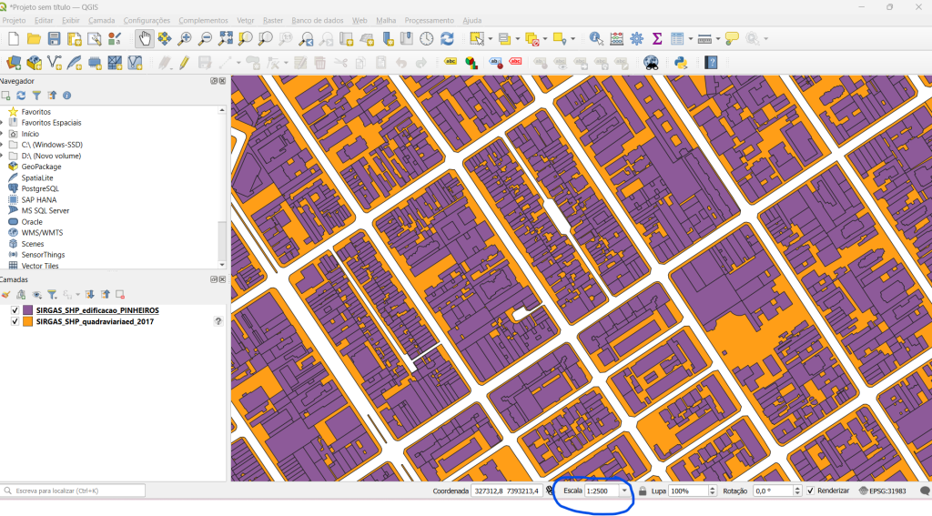Select the Measure Line ruler tool
The image size is (932, 516).
point(705,39)
